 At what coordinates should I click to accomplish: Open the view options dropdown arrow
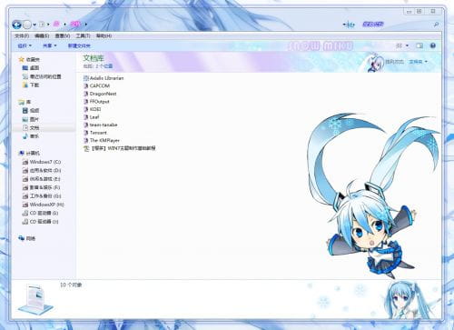(407, 45)
